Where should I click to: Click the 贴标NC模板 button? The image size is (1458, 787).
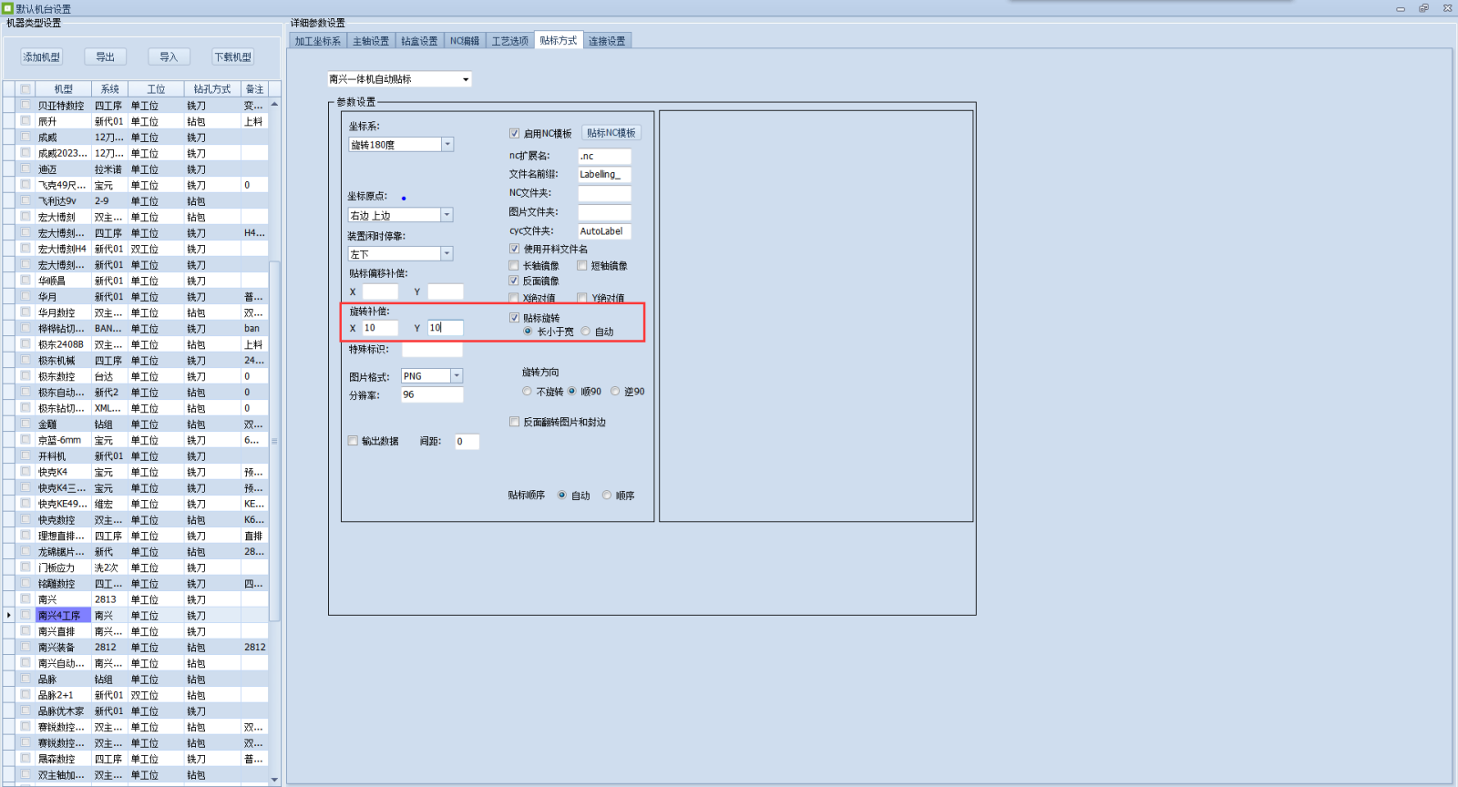[x=611, y=133]
